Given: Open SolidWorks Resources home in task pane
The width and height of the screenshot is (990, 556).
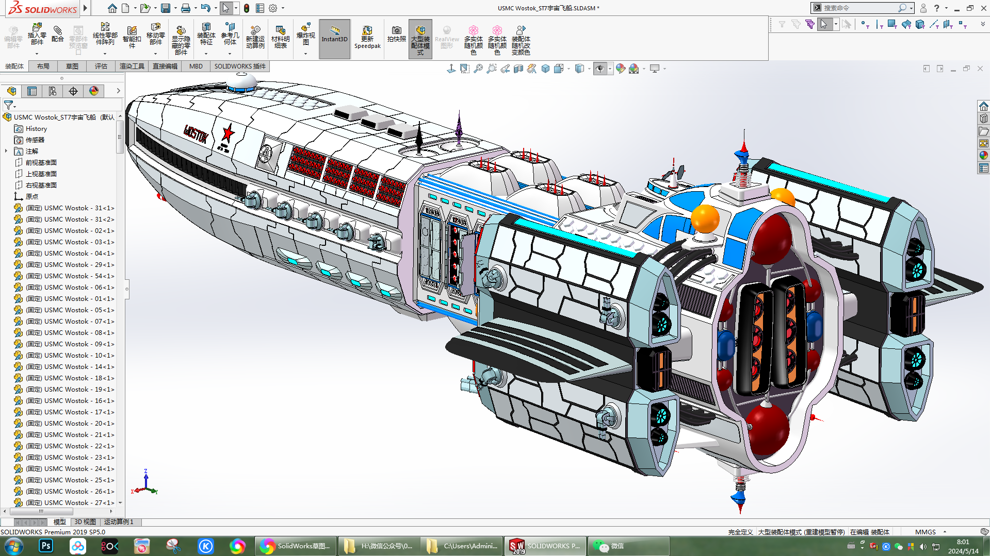Looking at the screenshot, I should coord(984,106).
